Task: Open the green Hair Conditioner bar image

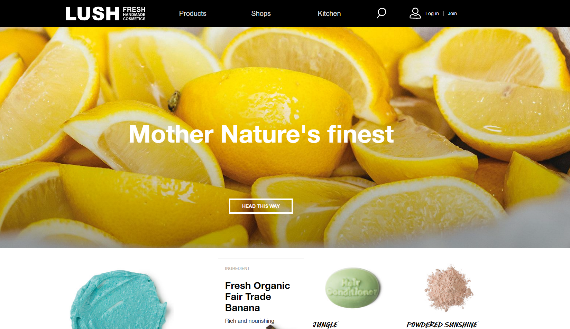Action: [353, 288]
